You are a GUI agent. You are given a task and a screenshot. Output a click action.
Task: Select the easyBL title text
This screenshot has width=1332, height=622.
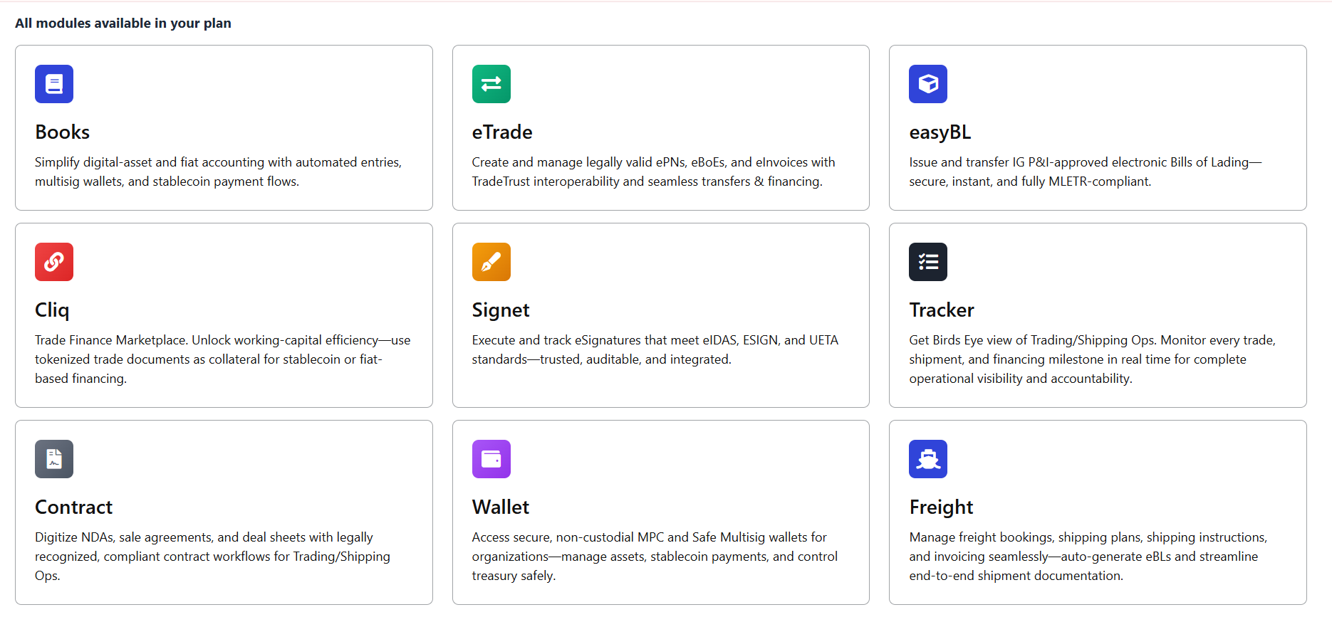point(940,132)
